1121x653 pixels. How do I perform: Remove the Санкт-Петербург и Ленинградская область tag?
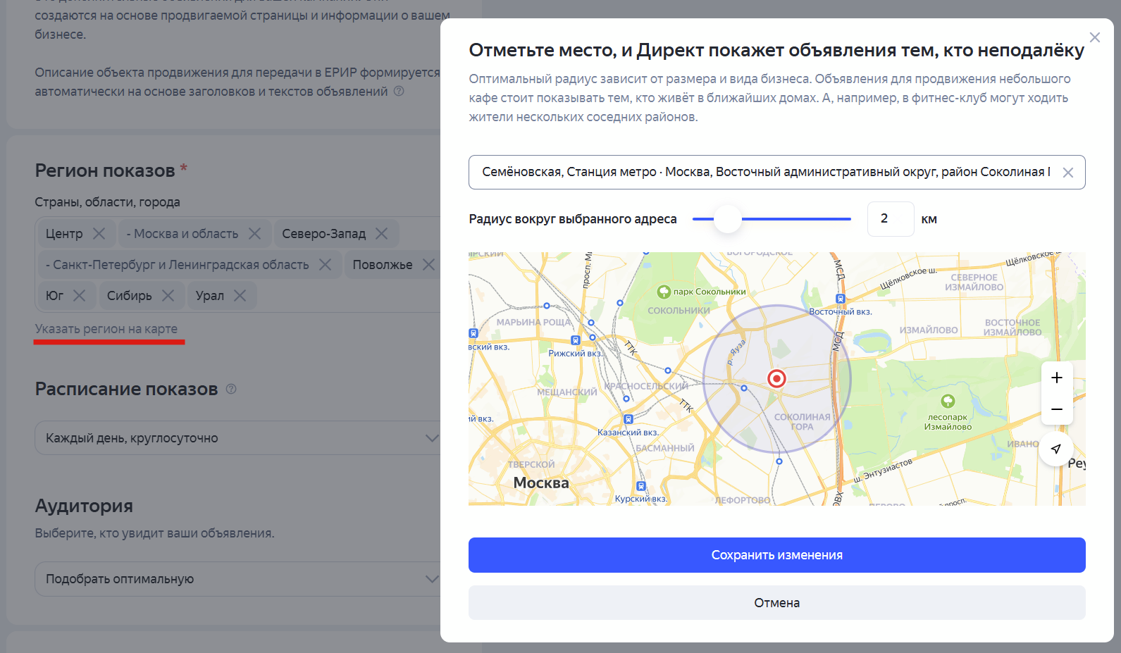coord(325,264)
